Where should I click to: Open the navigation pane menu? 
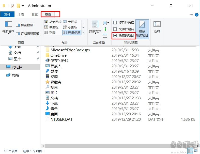8,28
